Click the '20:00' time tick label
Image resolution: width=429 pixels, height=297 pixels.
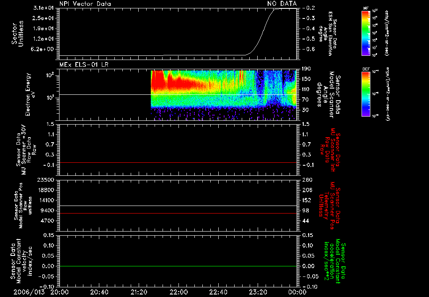pyautogui.click(x=59, y=292)
